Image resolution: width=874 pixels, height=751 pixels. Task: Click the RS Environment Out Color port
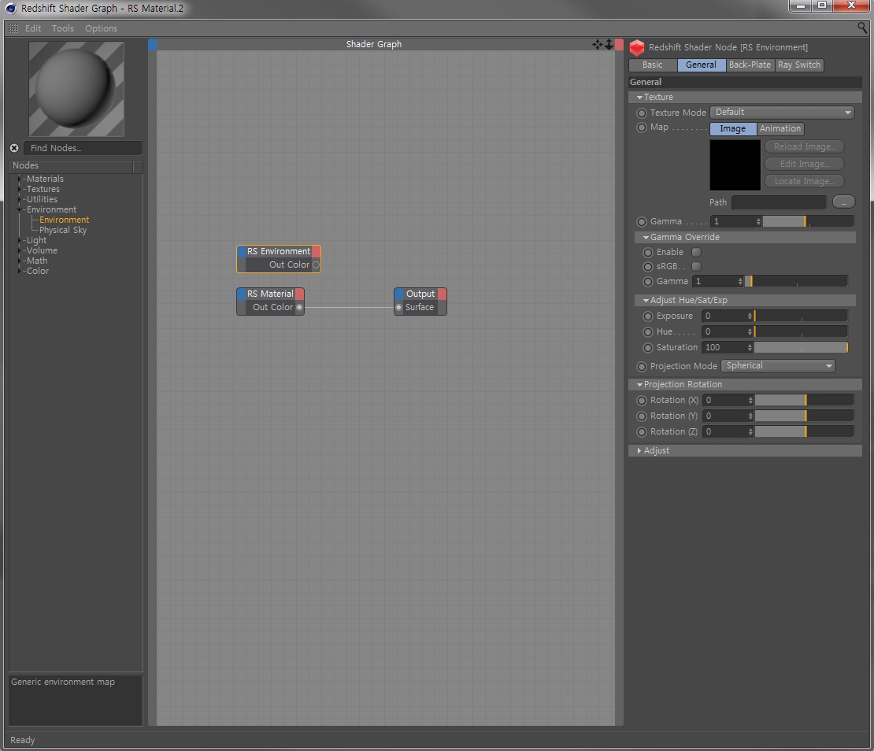(x=316, y=265)
